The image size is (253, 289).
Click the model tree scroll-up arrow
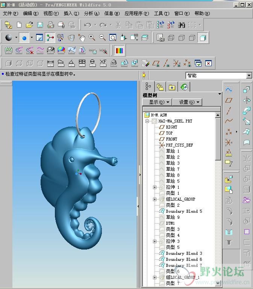pos(218,115)
